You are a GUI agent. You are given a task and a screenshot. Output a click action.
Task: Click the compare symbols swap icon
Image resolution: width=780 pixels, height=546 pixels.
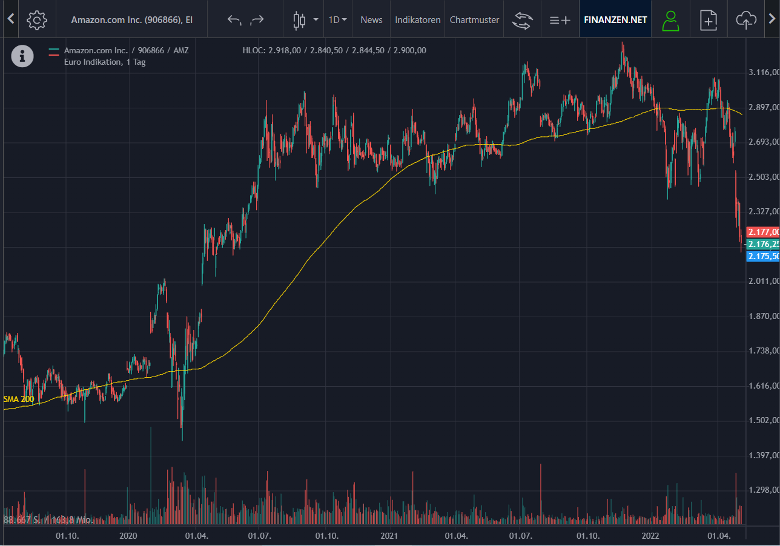[x=521, y=20]
